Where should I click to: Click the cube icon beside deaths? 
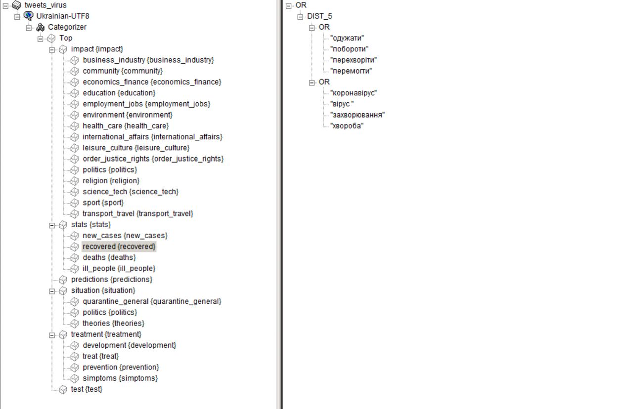[x=75, y=257]
